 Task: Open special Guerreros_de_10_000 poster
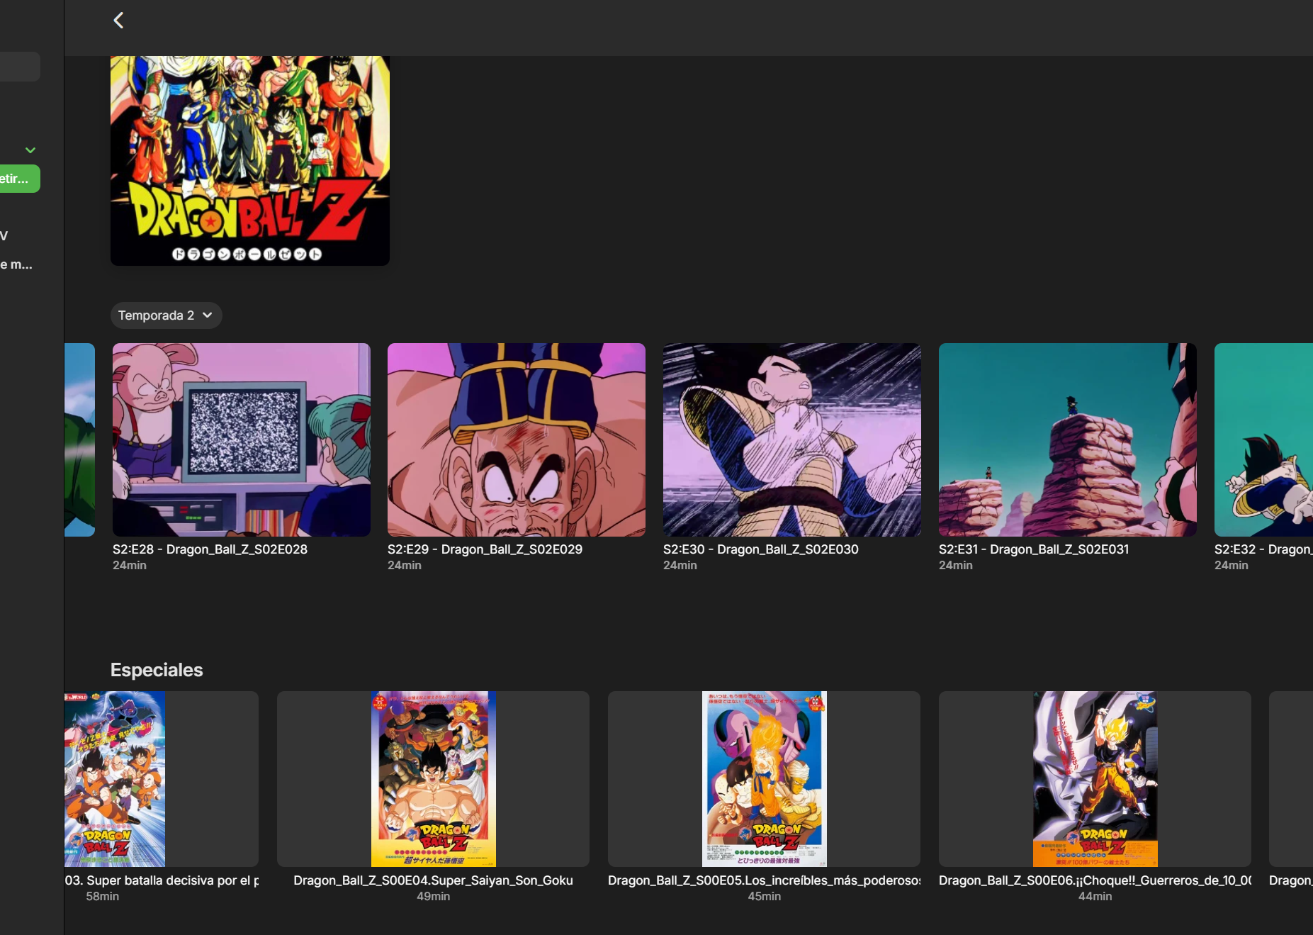click(1095, 779)
